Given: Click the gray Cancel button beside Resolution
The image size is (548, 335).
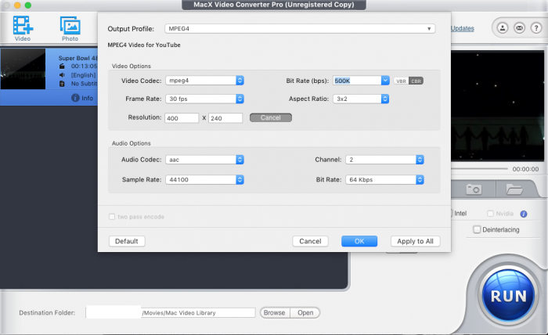Looking at the screenshot, I should tap(271, 117).
